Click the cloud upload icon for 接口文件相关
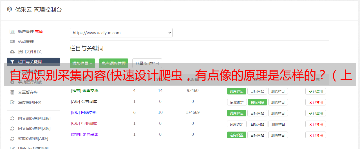This screenshot has width=360, height=149. click(x=12, y=52)
